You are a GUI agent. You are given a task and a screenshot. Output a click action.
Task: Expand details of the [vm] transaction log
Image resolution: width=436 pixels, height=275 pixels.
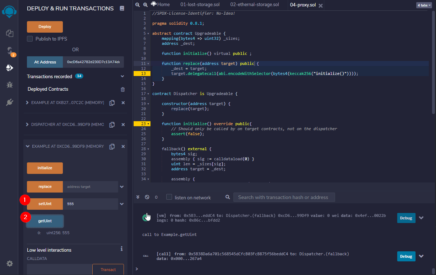[x=421, y=218]
